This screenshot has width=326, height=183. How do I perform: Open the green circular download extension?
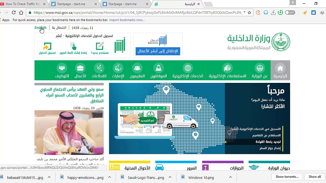click(280, 12)
